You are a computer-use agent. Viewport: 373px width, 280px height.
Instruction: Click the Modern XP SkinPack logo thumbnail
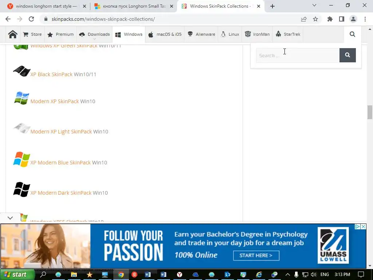click(x=21, y=98)
